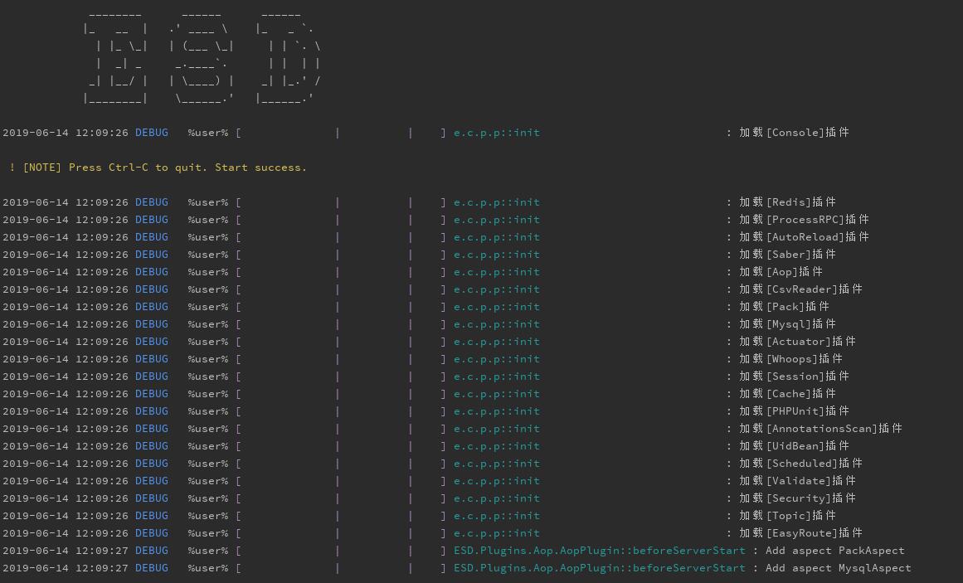The width and height of the screenshot is (963, 583).
Task: Click 'e.c.p.p::init' in the Console row
Action: 497,133
